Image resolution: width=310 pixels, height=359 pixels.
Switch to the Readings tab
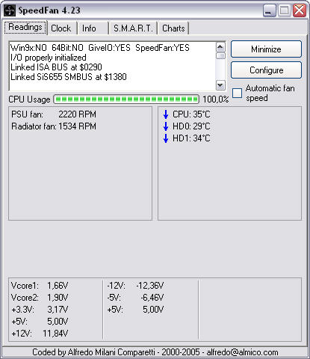[x=25, y=27]
